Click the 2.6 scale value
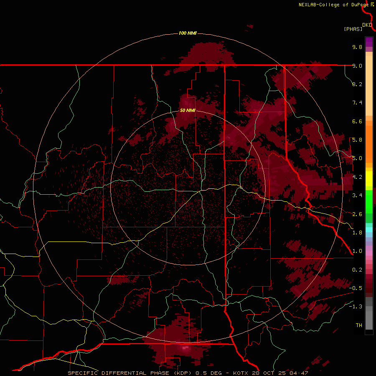 [x=357, y=214]
